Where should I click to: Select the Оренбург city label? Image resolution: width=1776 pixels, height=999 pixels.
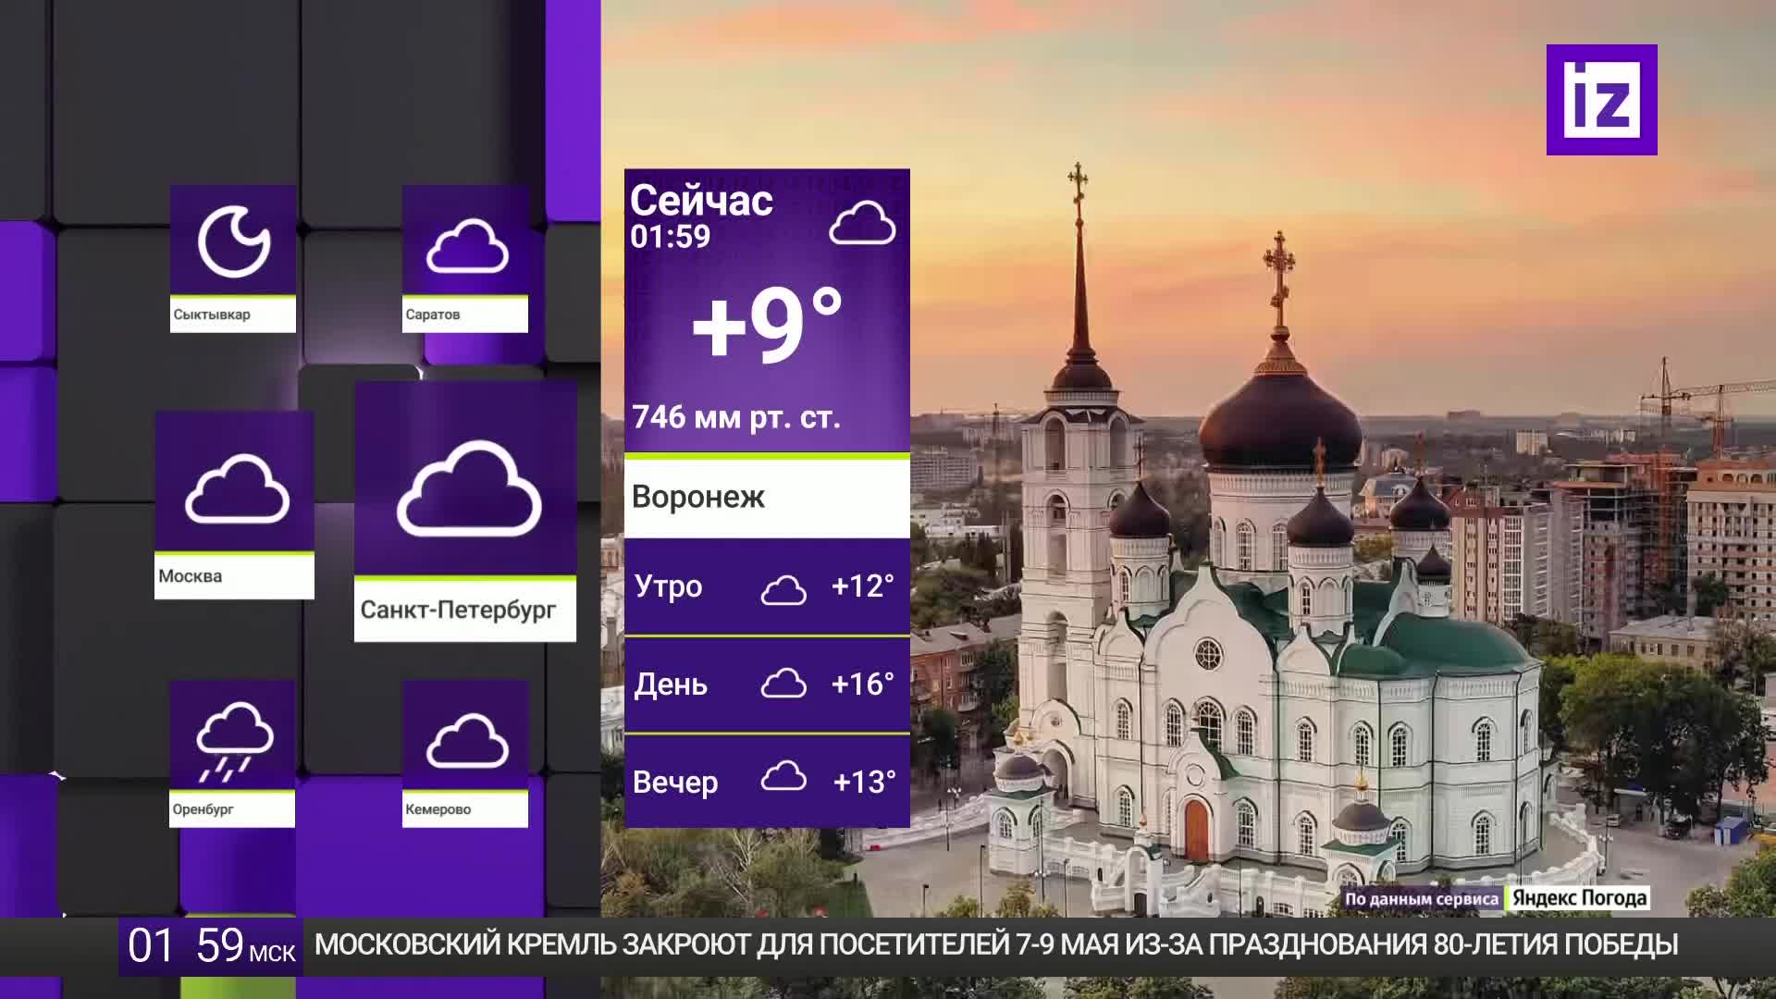tap(203, 809)
